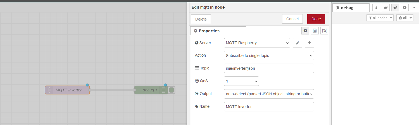This screenshot has width=419, height=125.
Task: Open node properties gear icon
Action: click(x=305, y=31)
